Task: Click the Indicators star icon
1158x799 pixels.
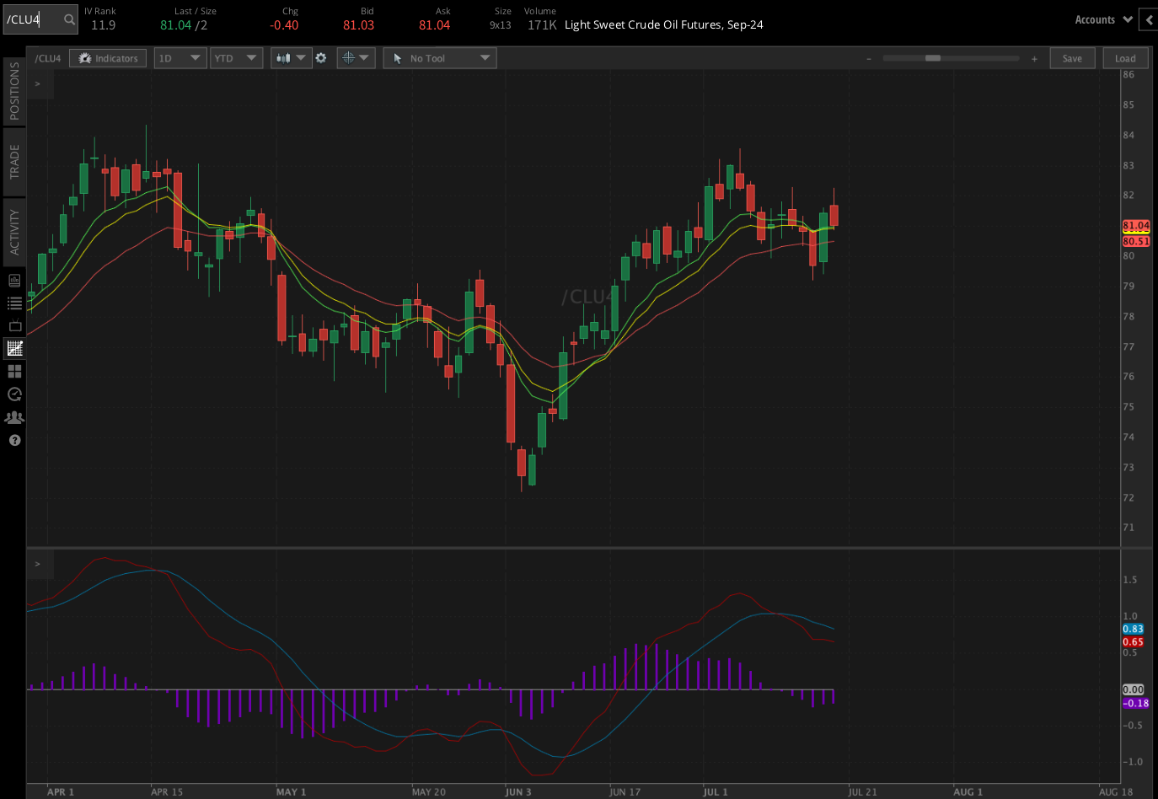Action: click(83, 57)
